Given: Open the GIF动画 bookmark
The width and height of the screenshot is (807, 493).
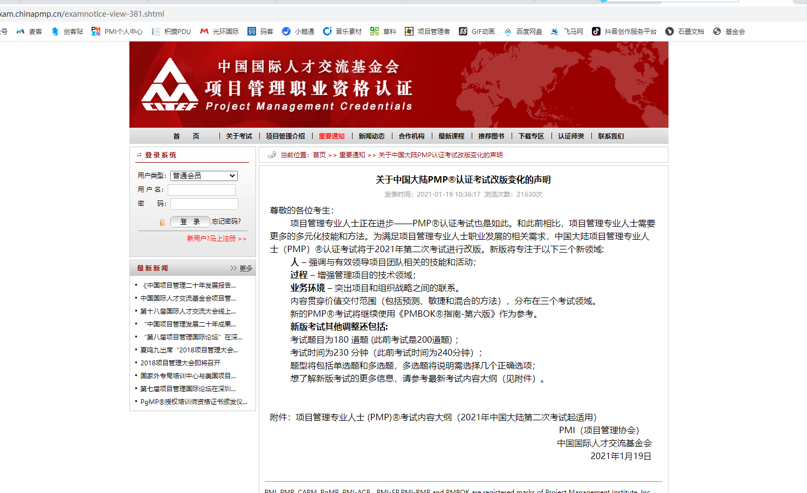Looking at the screenshot, I should point(480,31).
